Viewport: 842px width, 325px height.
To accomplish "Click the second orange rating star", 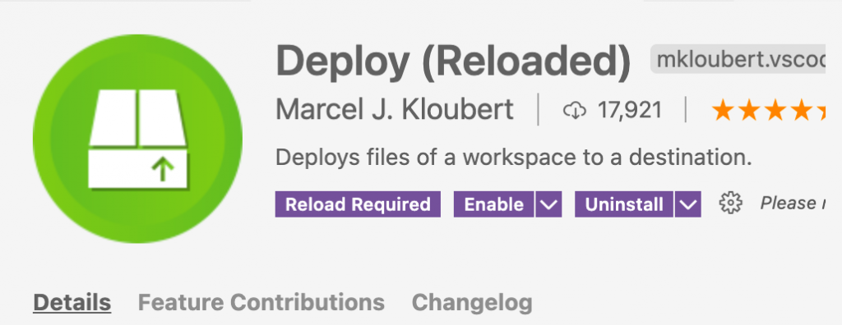I will [749, 111].
